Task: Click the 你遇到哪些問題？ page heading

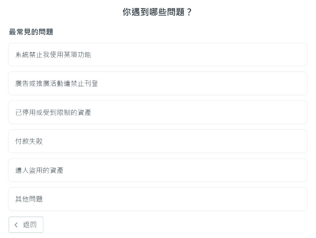Action: coord(157,12)
